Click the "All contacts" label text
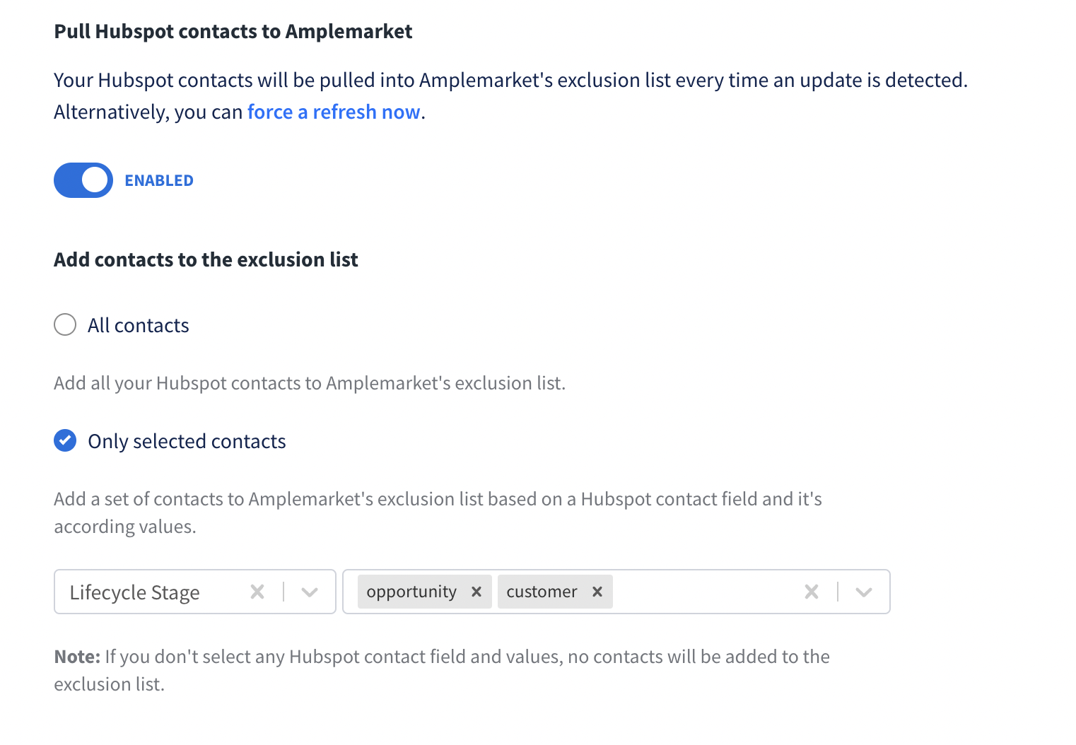 pyautogui.click(x=139, y=326)
